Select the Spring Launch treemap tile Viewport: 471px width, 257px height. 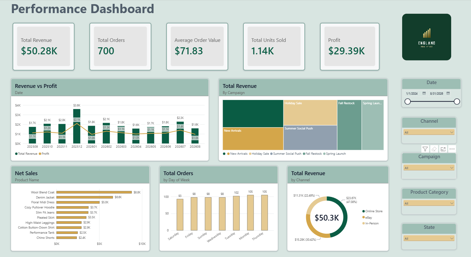click(373, 125)
